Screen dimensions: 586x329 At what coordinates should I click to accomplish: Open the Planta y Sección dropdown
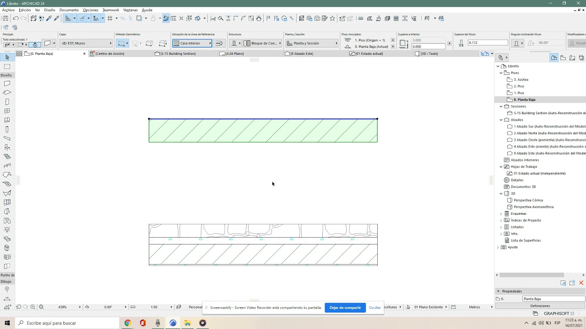click(x=312, y=43)
